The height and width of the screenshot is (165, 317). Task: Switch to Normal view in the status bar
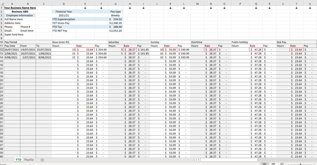click(264, 164)
